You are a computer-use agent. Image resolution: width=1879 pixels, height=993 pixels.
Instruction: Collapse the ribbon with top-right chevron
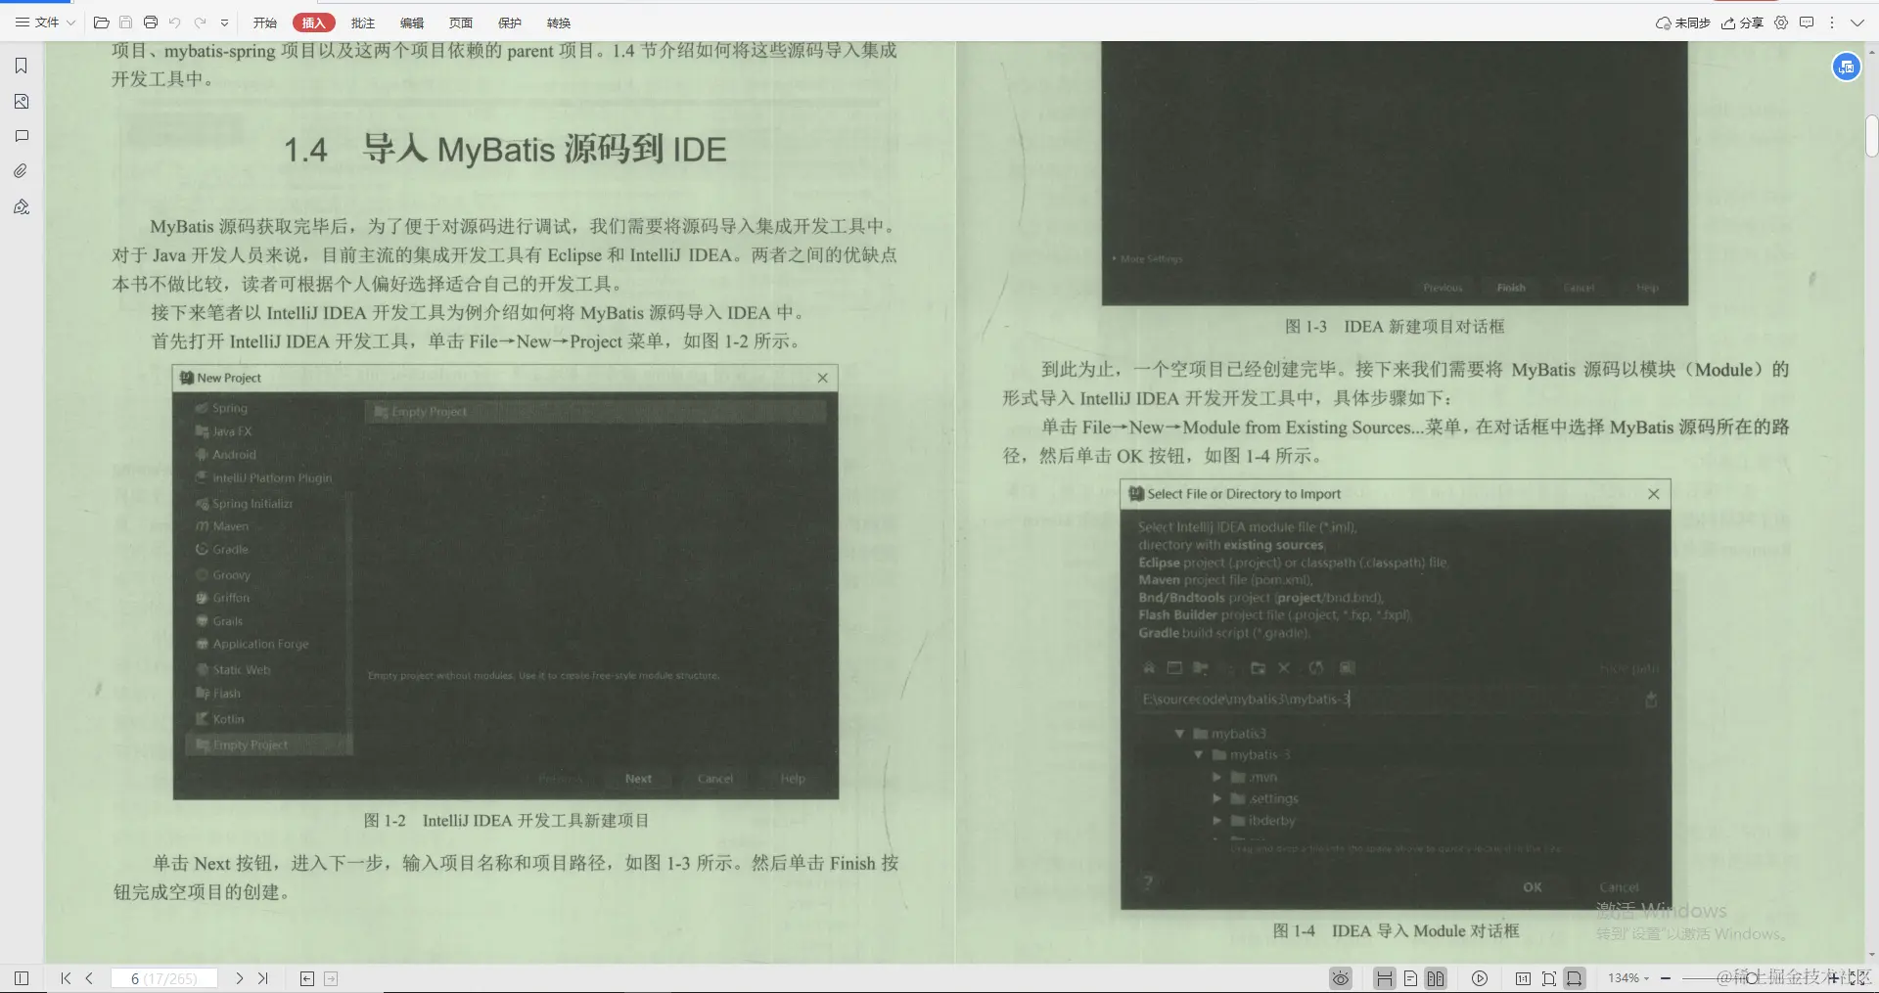tap(1857, 23)
